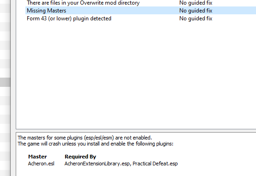Select the Form 43 plugin detected entry
The image size is (256, 176).
pos(69,18)
